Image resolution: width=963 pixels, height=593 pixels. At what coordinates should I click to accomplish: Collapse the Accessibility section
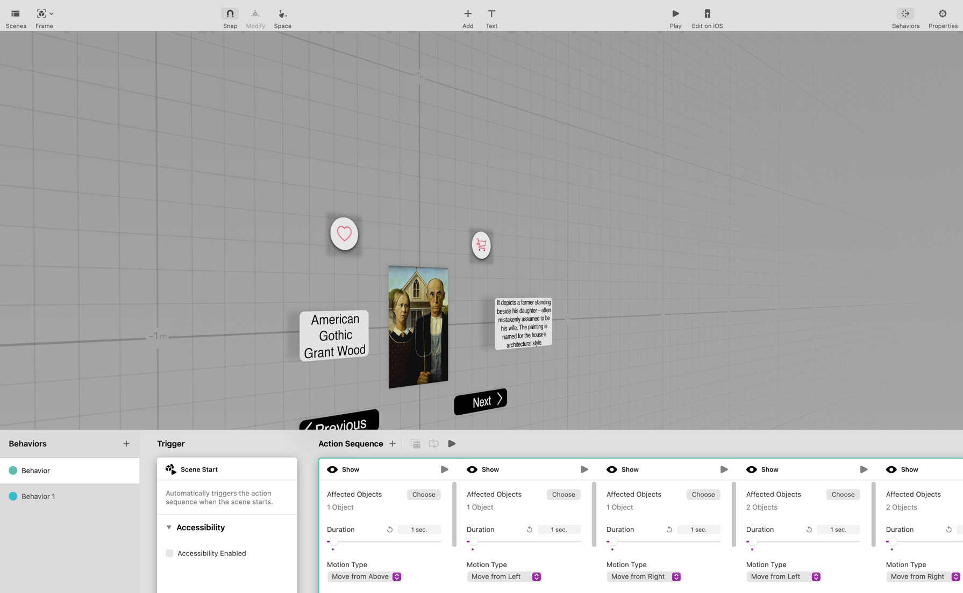(x=169, y=527)
